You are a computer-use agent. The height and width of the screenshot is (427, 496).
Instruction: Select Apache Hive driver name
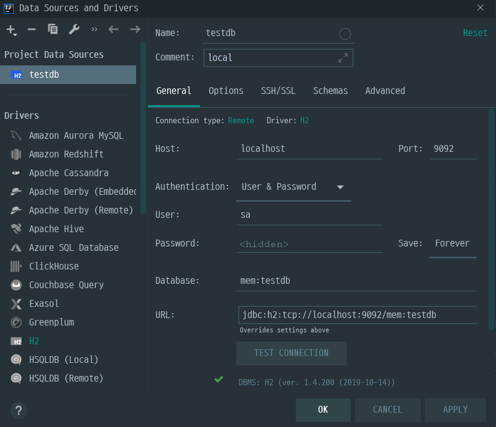click(57, 228)
